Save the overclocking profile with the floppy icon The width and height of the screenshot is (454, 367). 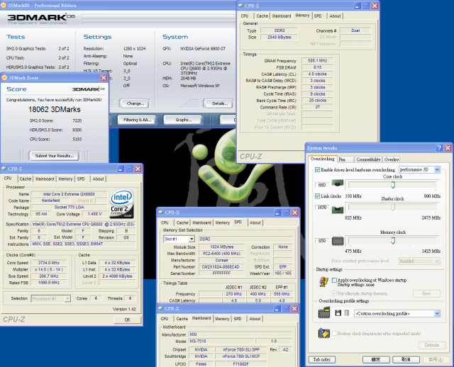[x=338, y=313]
